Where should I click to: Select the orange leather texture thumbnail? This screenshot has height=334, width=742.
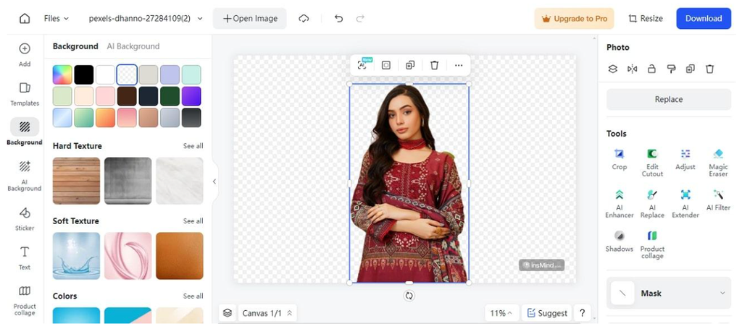(180, 256)
